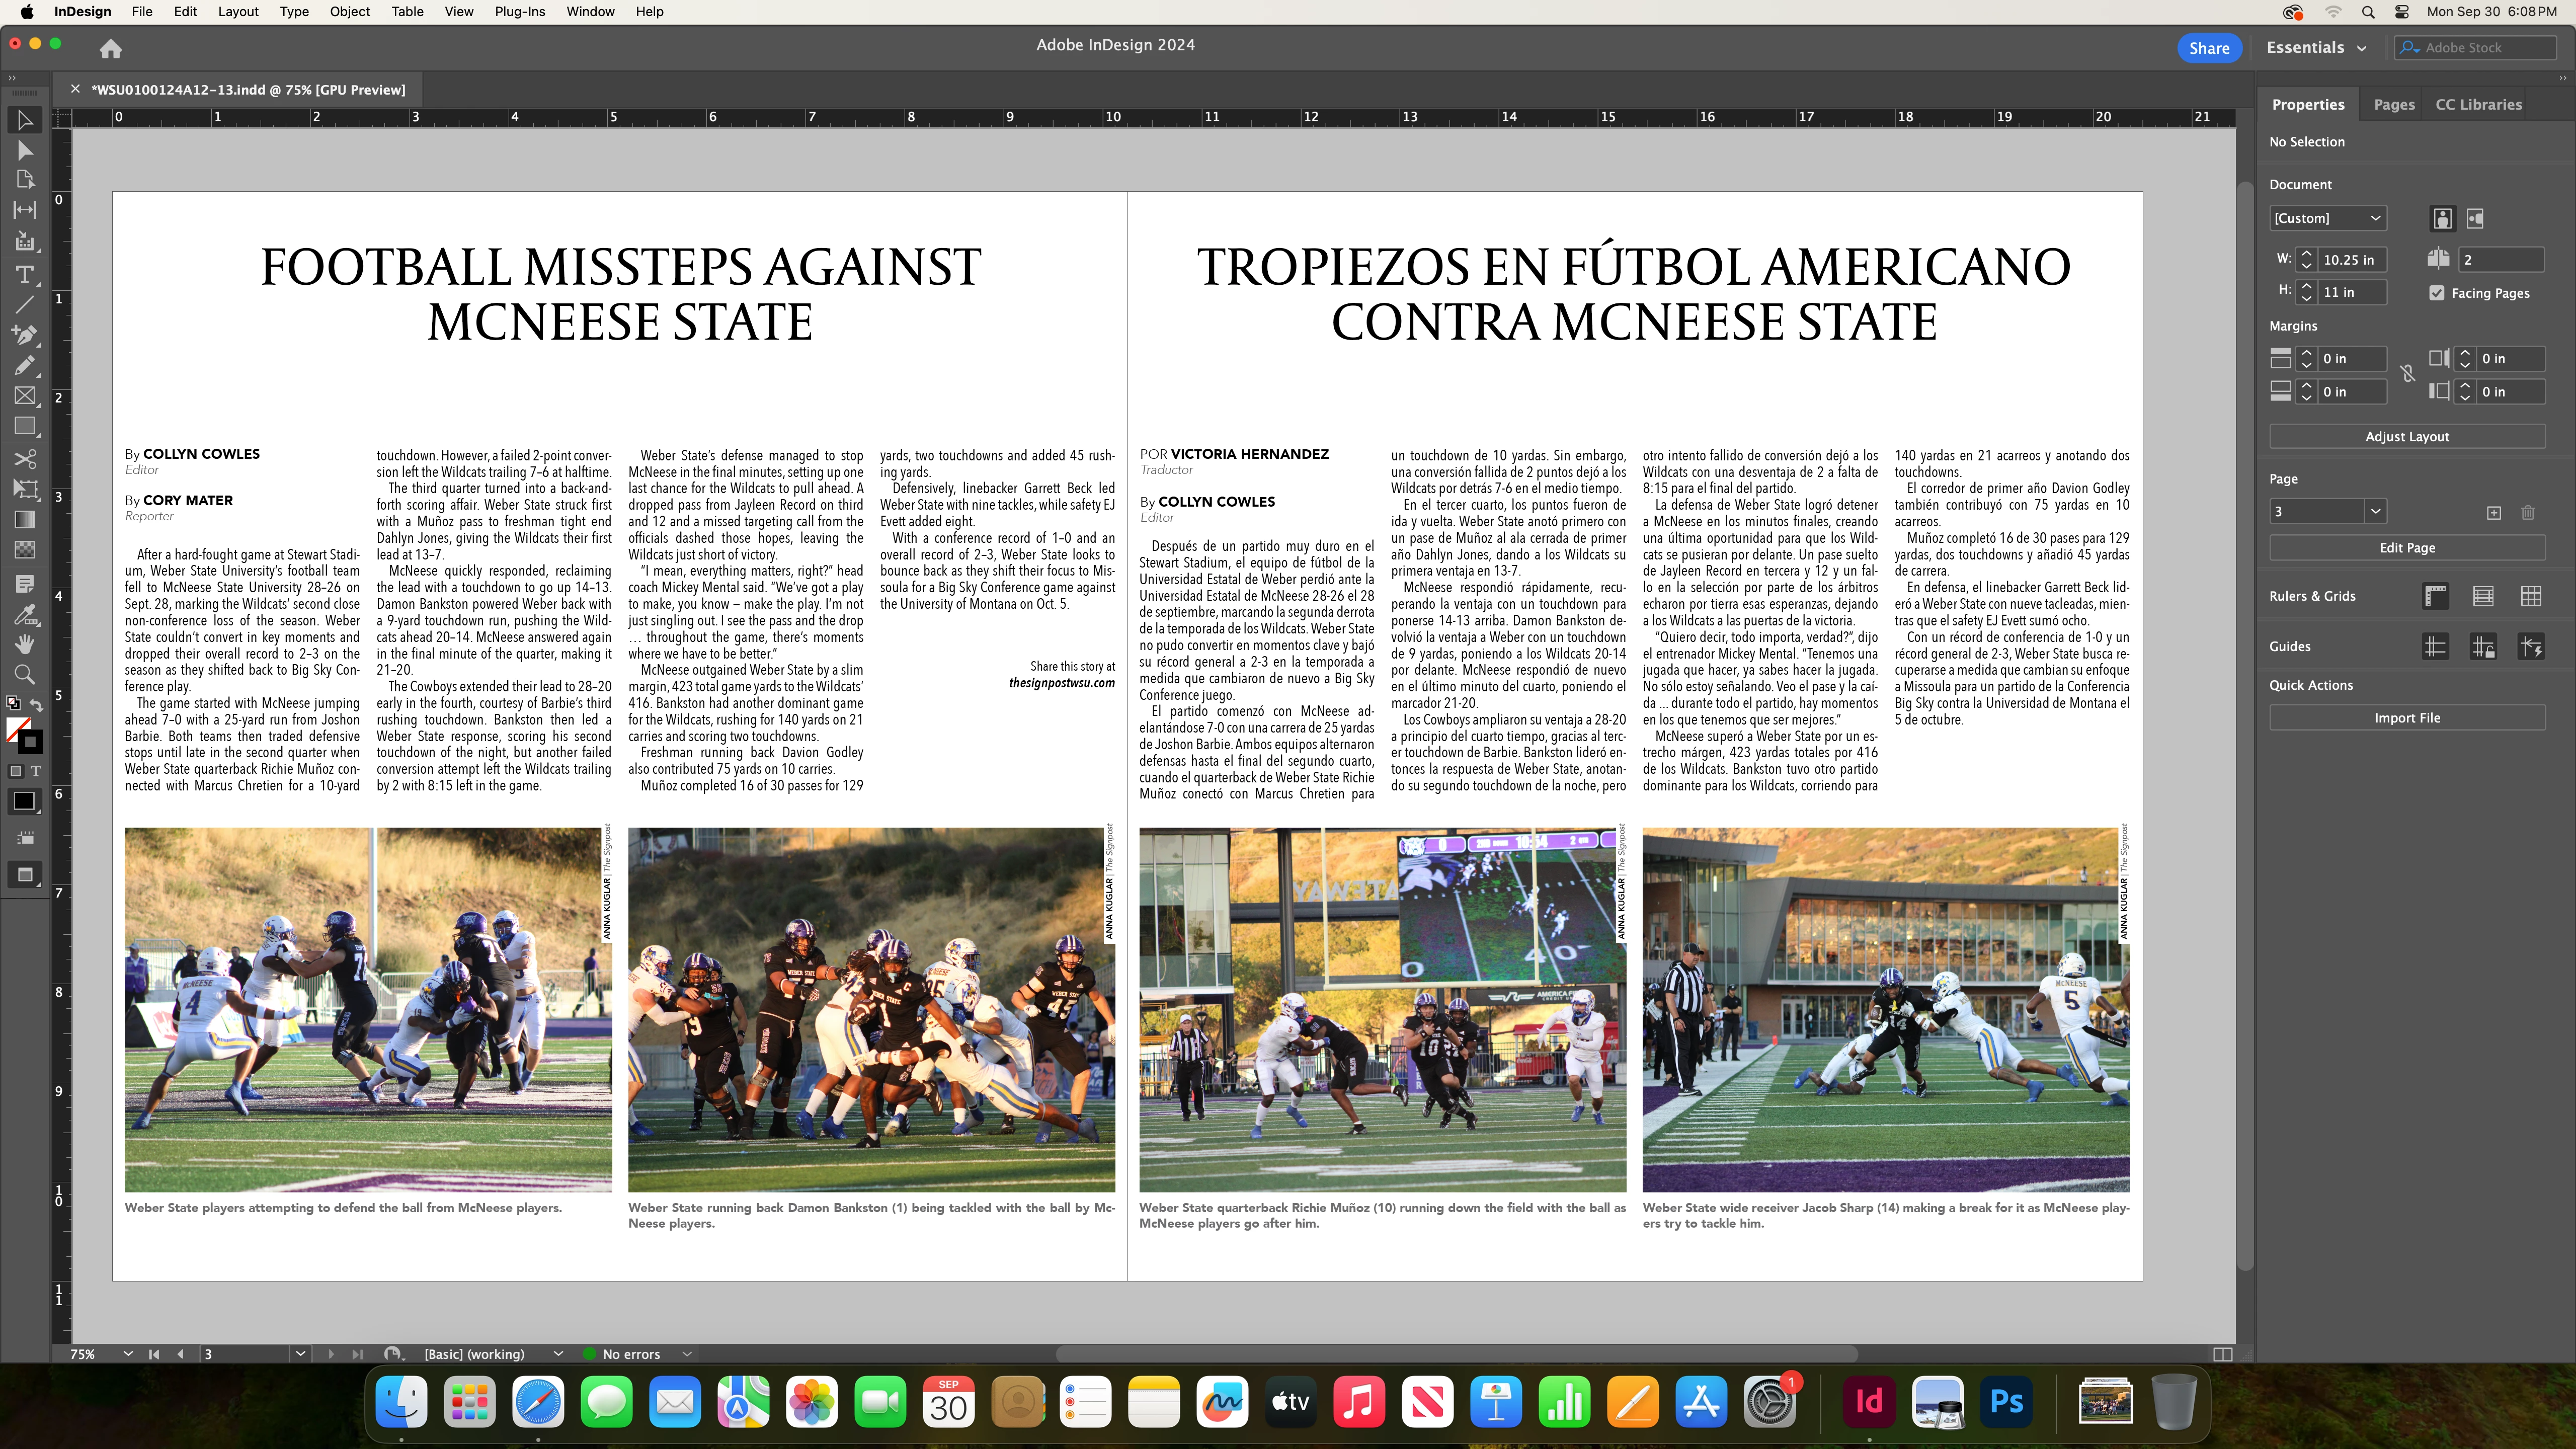The height and width of the screenshot is (1449, 2576).
Task: Toggle the Facing Pages checkbox
Action: click(2437, 293)
